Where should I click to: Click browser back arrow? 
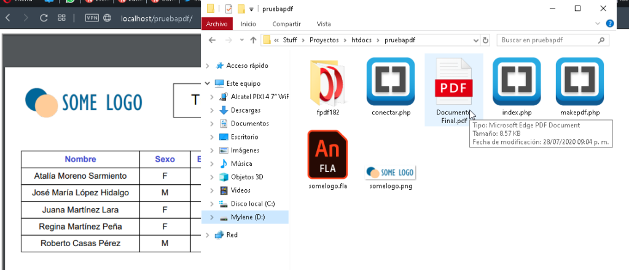tap(8, 18)
